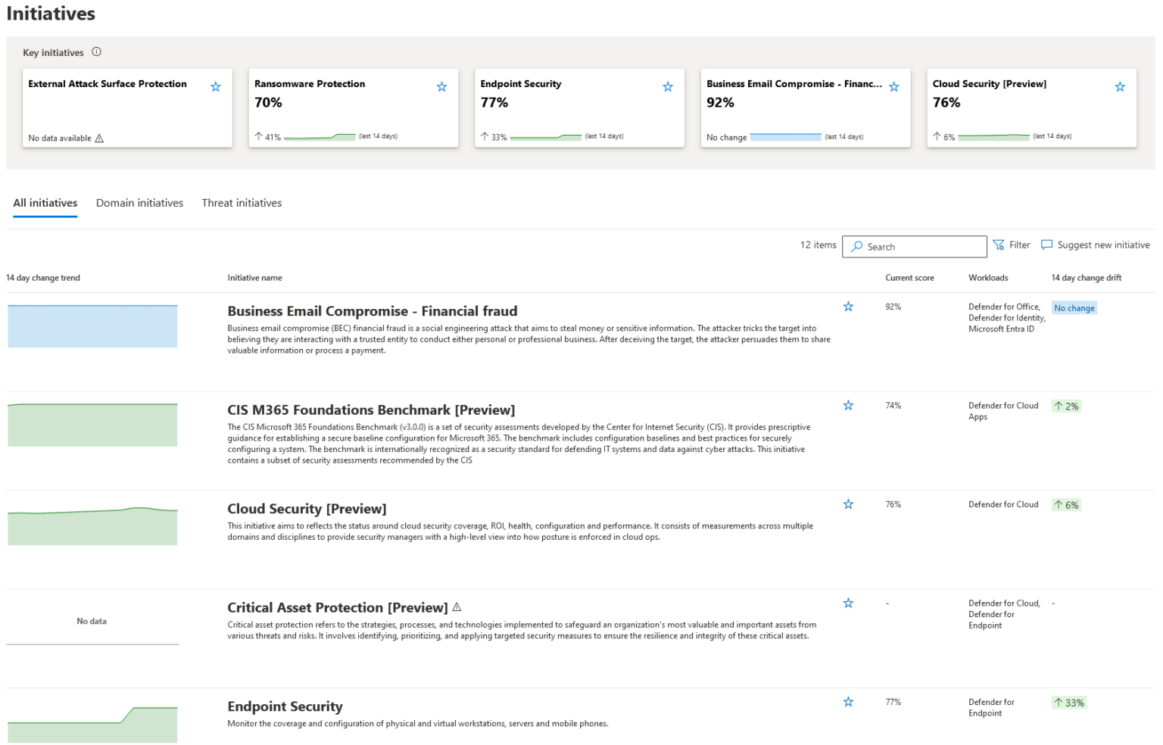The height and width of the screenshot is (745, 1163).
Task: Star the Endpoint Security list row
Action: click(x=848, y=702)
